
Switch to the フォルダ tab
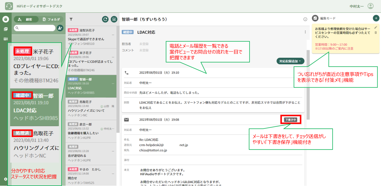pyautogui.click(x=51, y=19)
